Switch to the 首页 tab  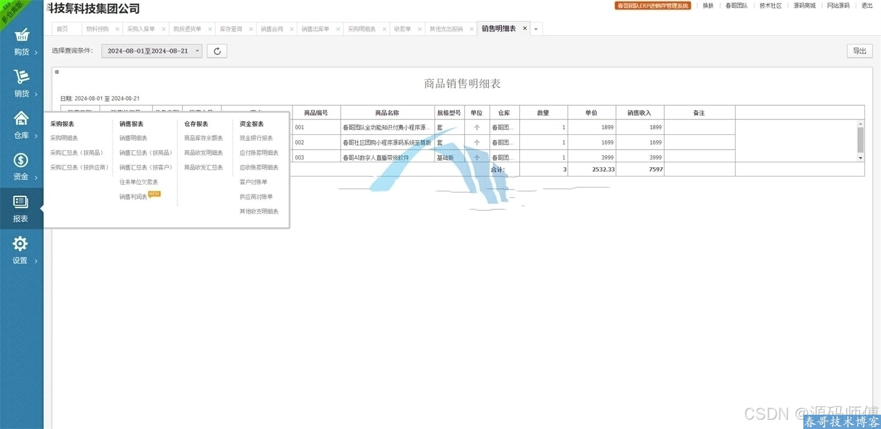click(62, 29)
